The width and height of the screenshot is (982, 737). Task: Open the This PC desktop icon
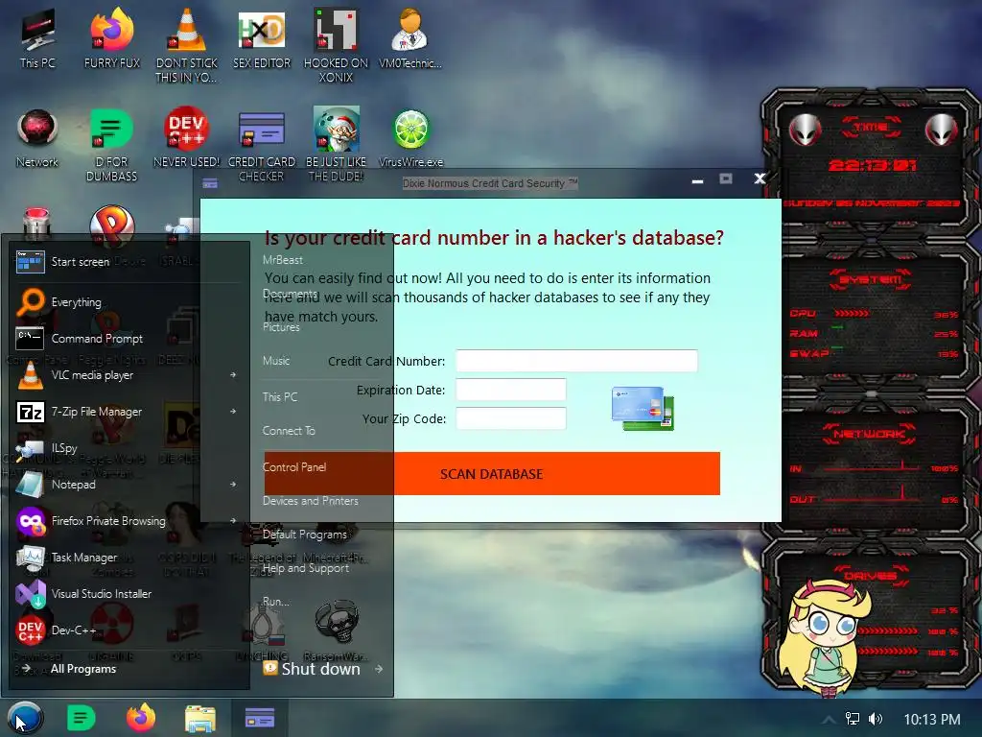(x=37, y=38)
